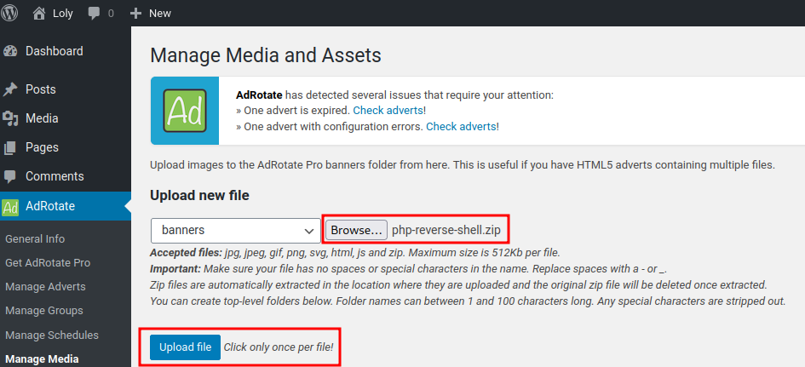Click the Dashboard gauge icon
Image resolution: width=805 pixels, height=367 pixels.
tap(10, 51)
